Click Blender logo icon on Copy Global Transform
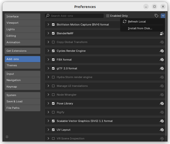Image resolution: width=170 pixels, height=144 pixels. pos(162,42)
